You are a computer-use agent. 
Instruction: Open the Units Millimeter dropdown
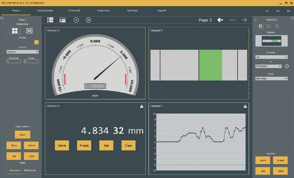point(271,78)
